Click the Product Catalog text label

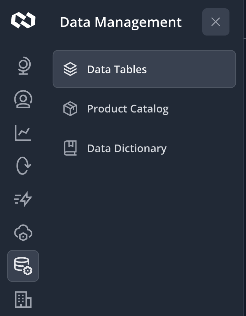(128, 109)
